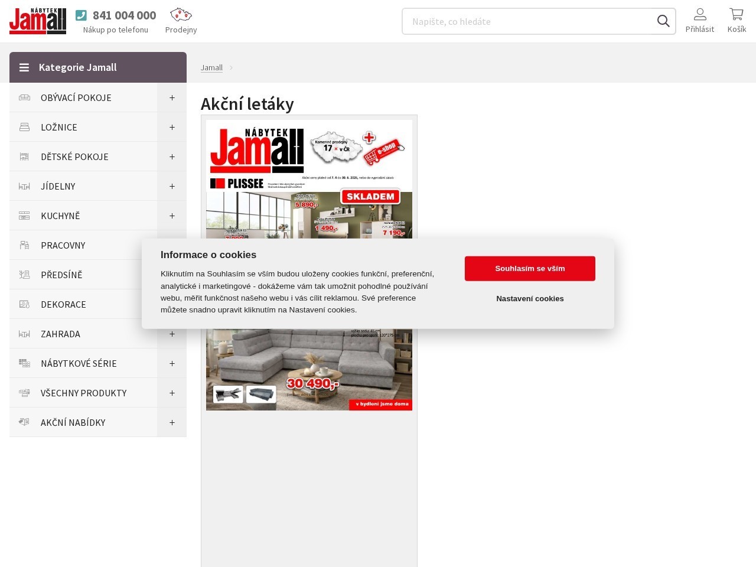The image size is (756, 567).
Task: Click the dining table icon for Jídelny
Action: point(24,186)
